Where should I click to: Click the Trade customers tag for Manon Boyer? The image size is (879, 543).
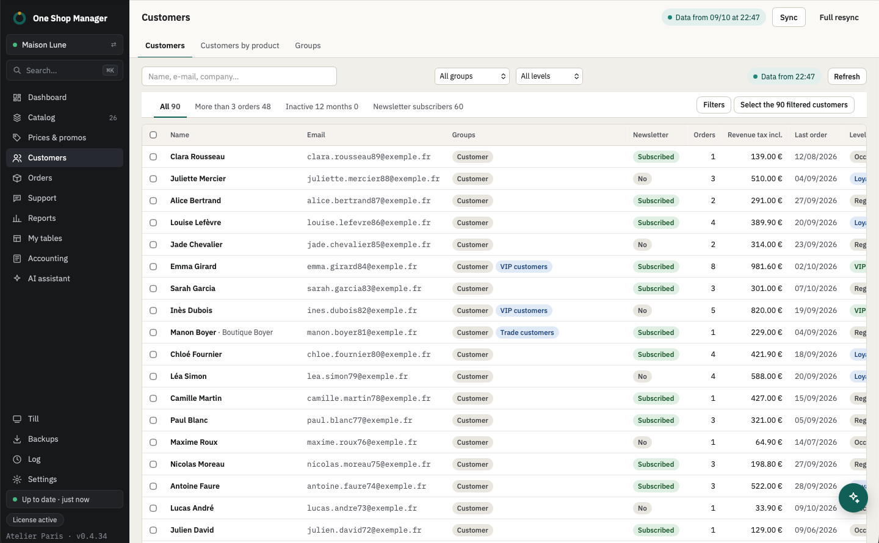(x=527, y=333)
